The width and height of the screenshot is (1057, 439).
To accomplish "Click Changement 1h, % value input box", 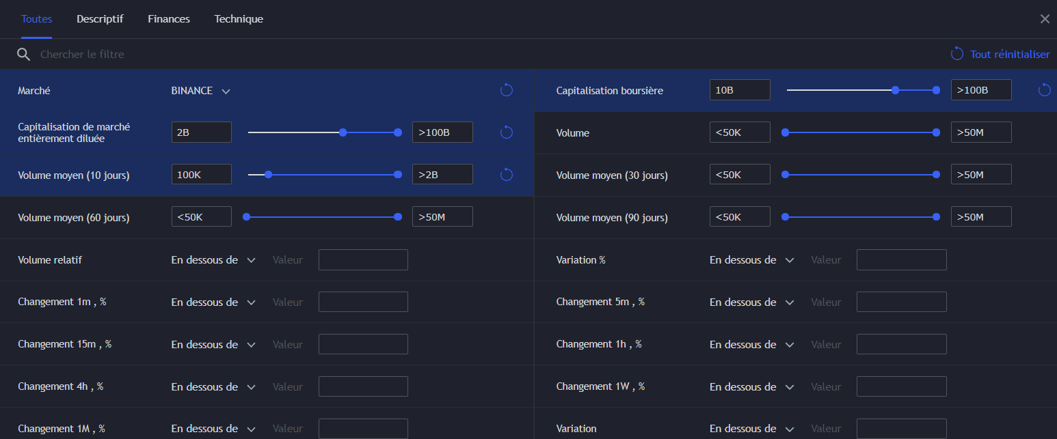I will point(902,345).
